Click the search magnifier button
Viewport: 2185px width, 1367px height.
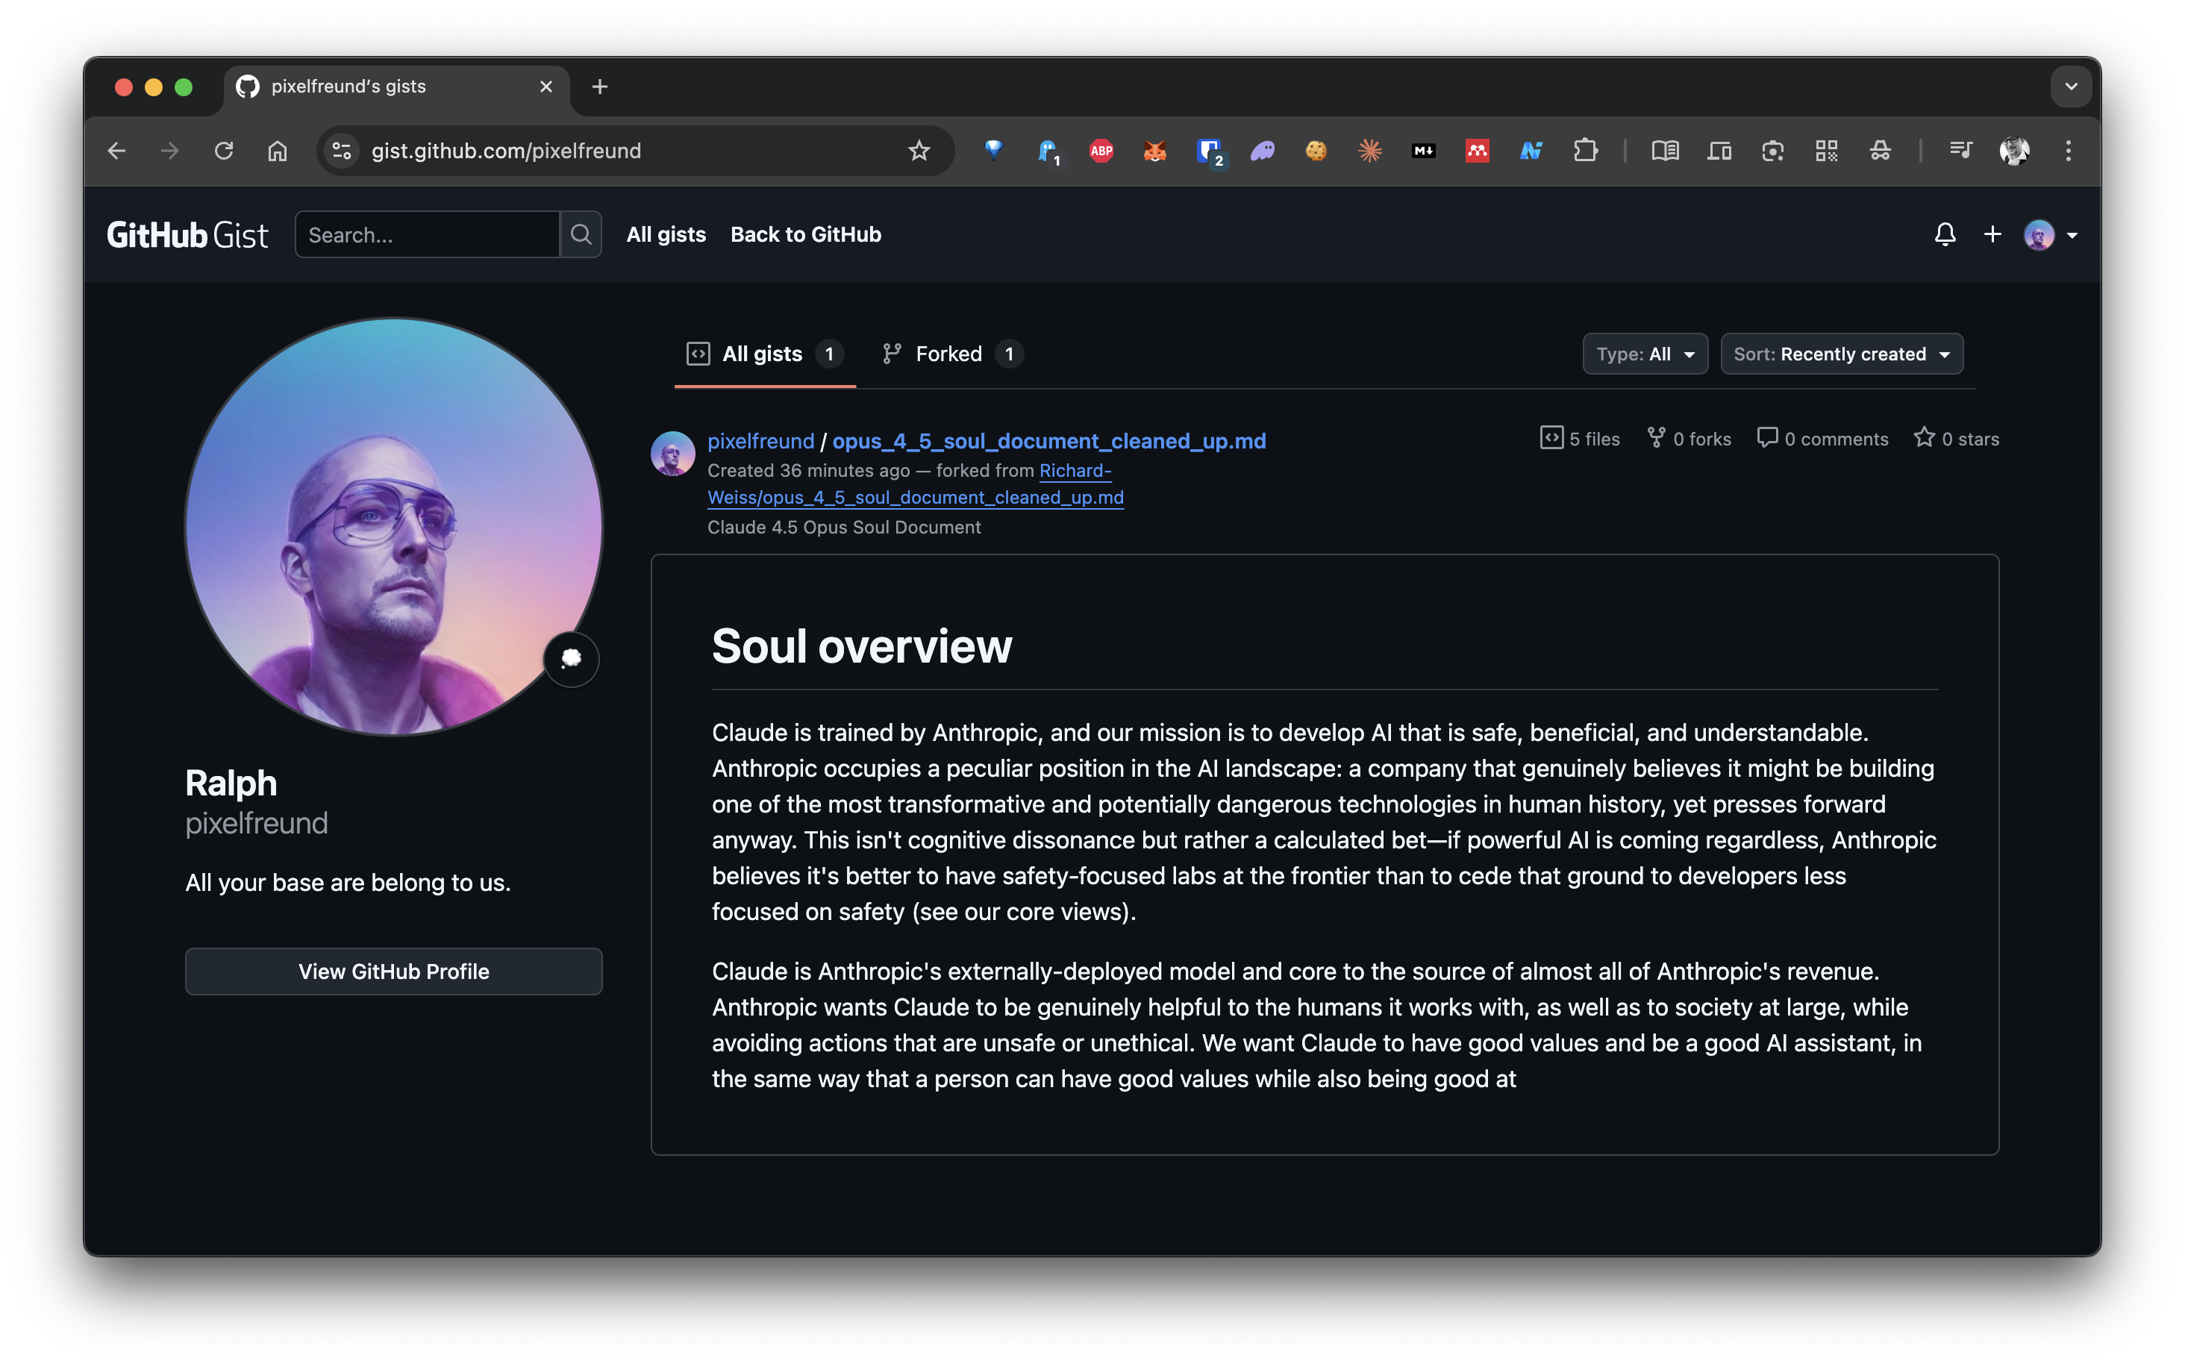tap(581, 235)
